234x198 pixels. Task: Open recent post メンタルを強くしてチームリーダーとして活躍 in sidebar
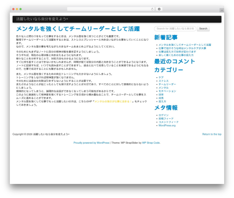pyautogui.click(x=185, y=45)
